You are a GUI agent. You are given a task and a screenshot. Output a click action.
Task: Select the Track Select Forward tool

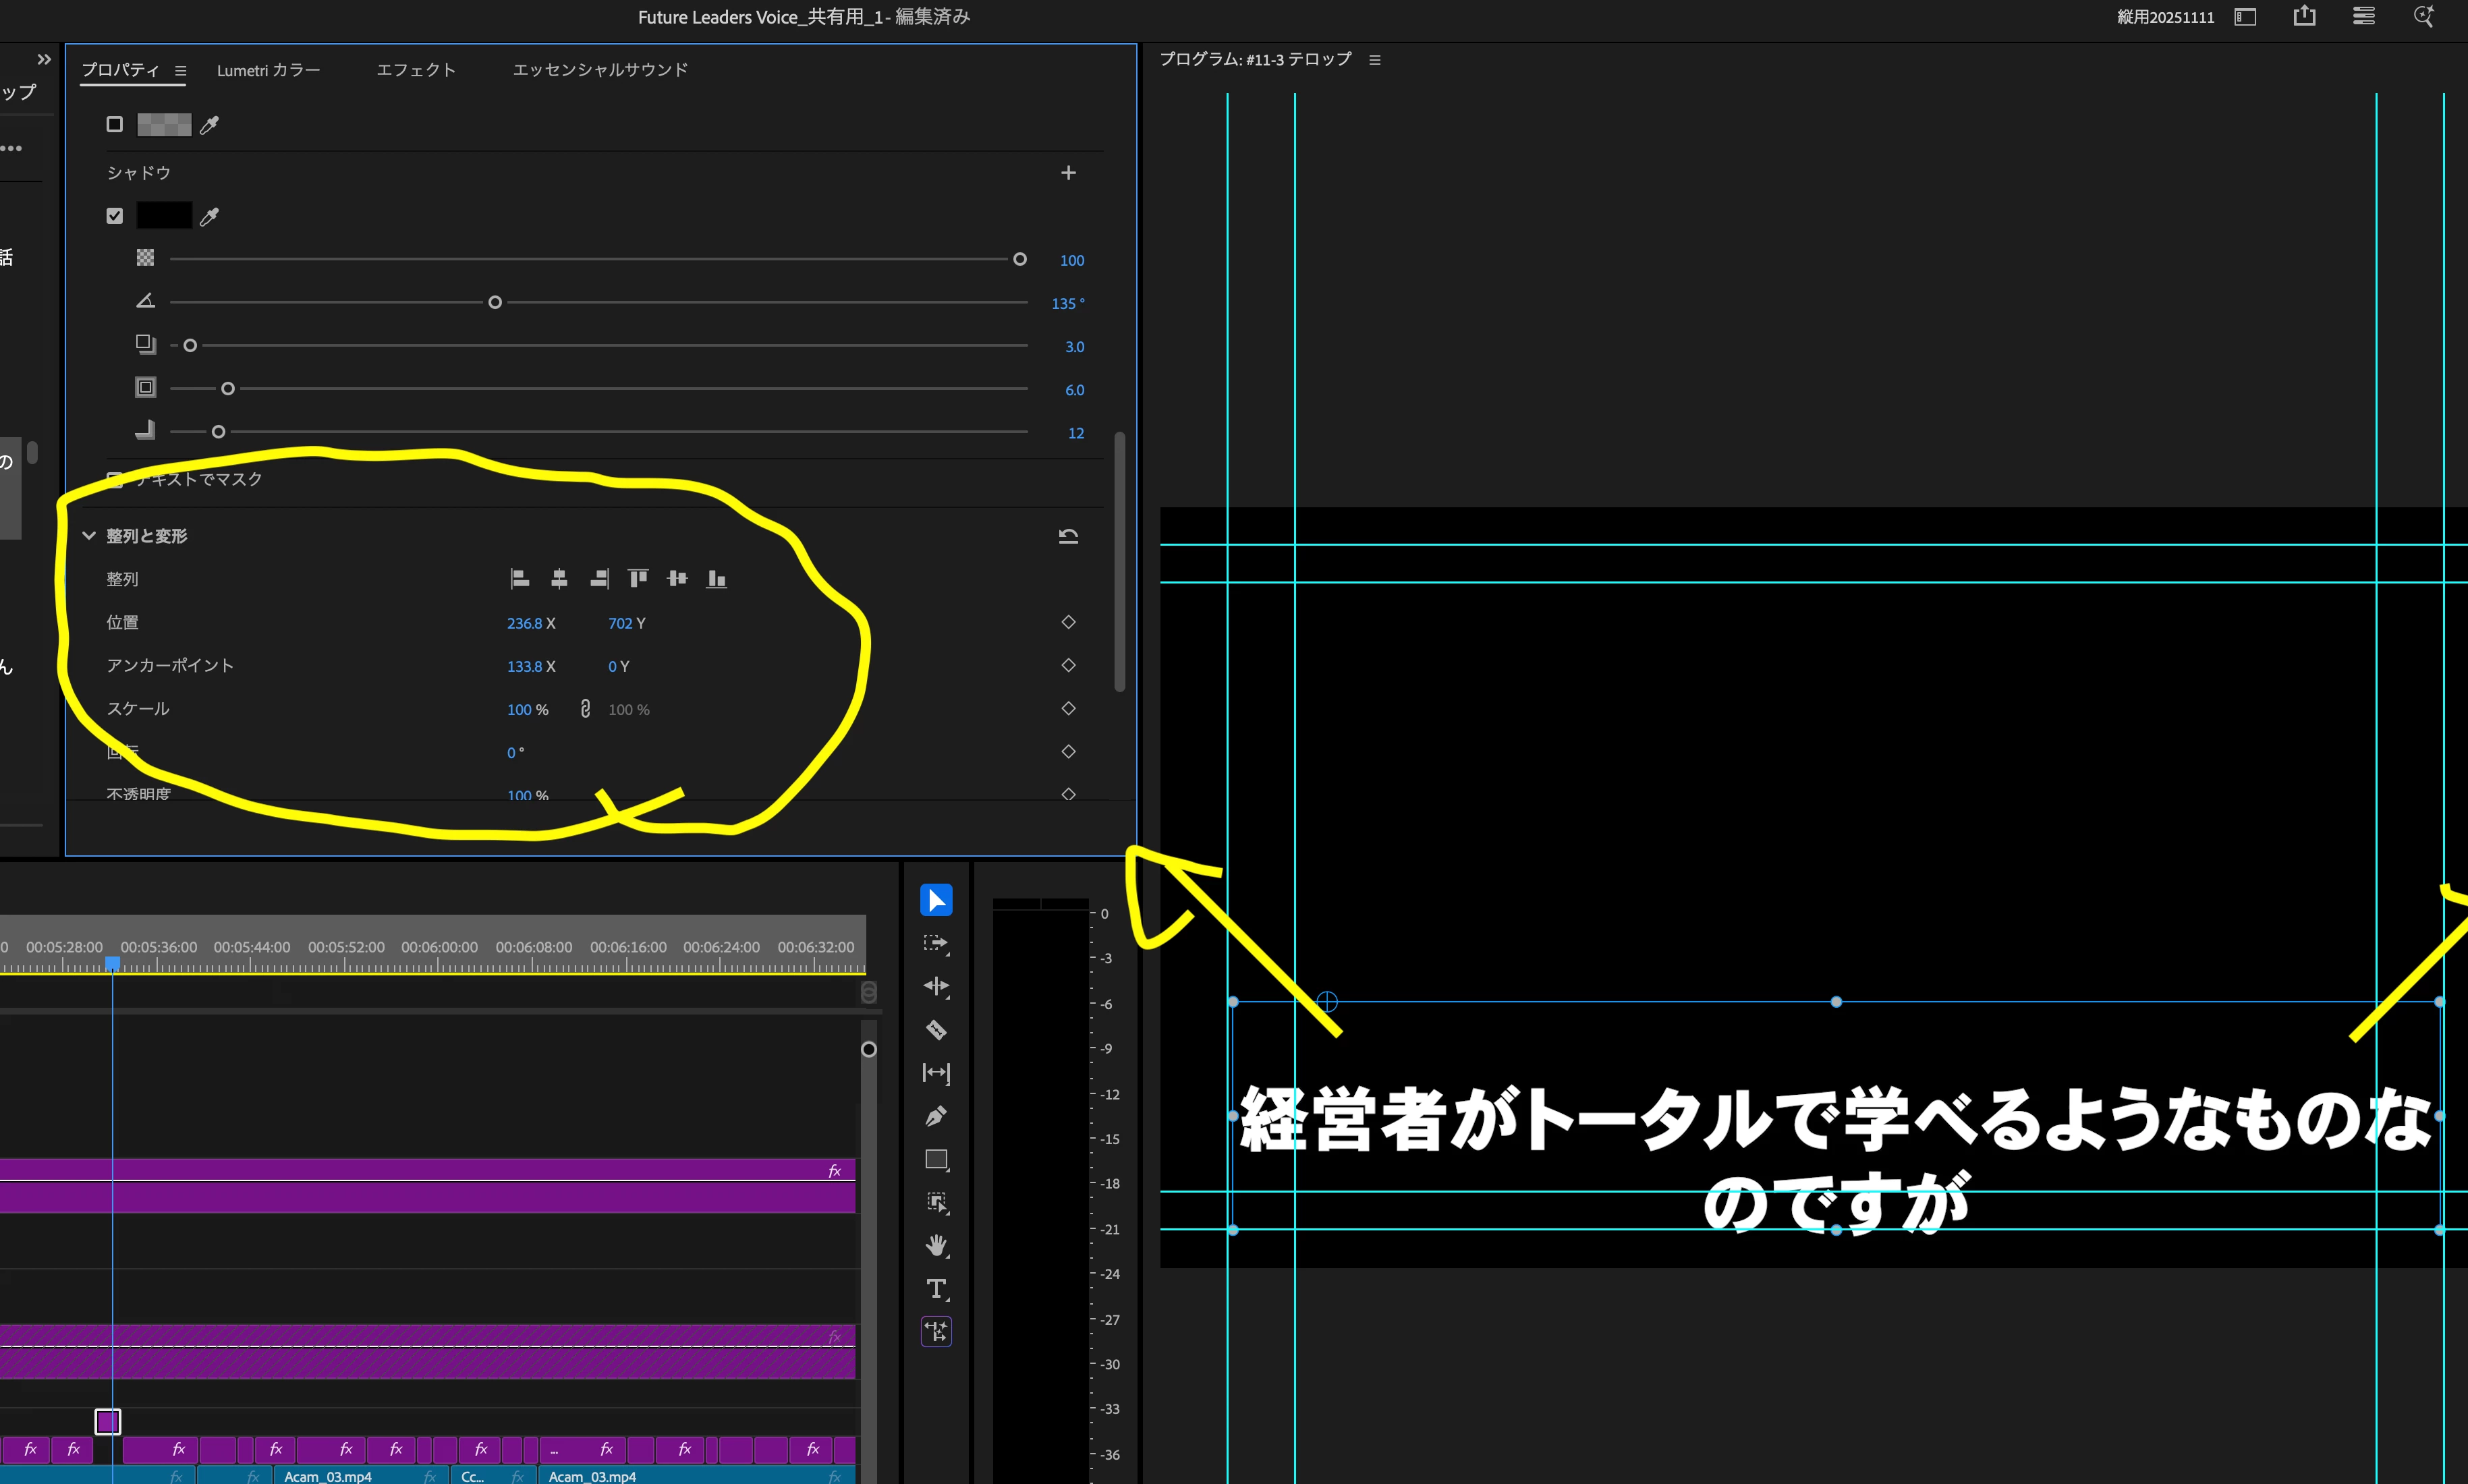click(936, 943)
